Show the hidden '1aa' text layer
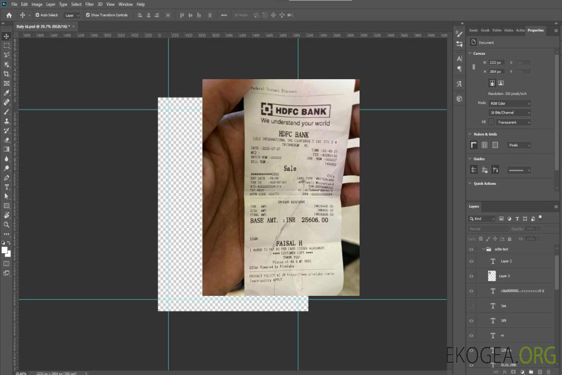The image size is (562, 375). [x=471, y=306]
